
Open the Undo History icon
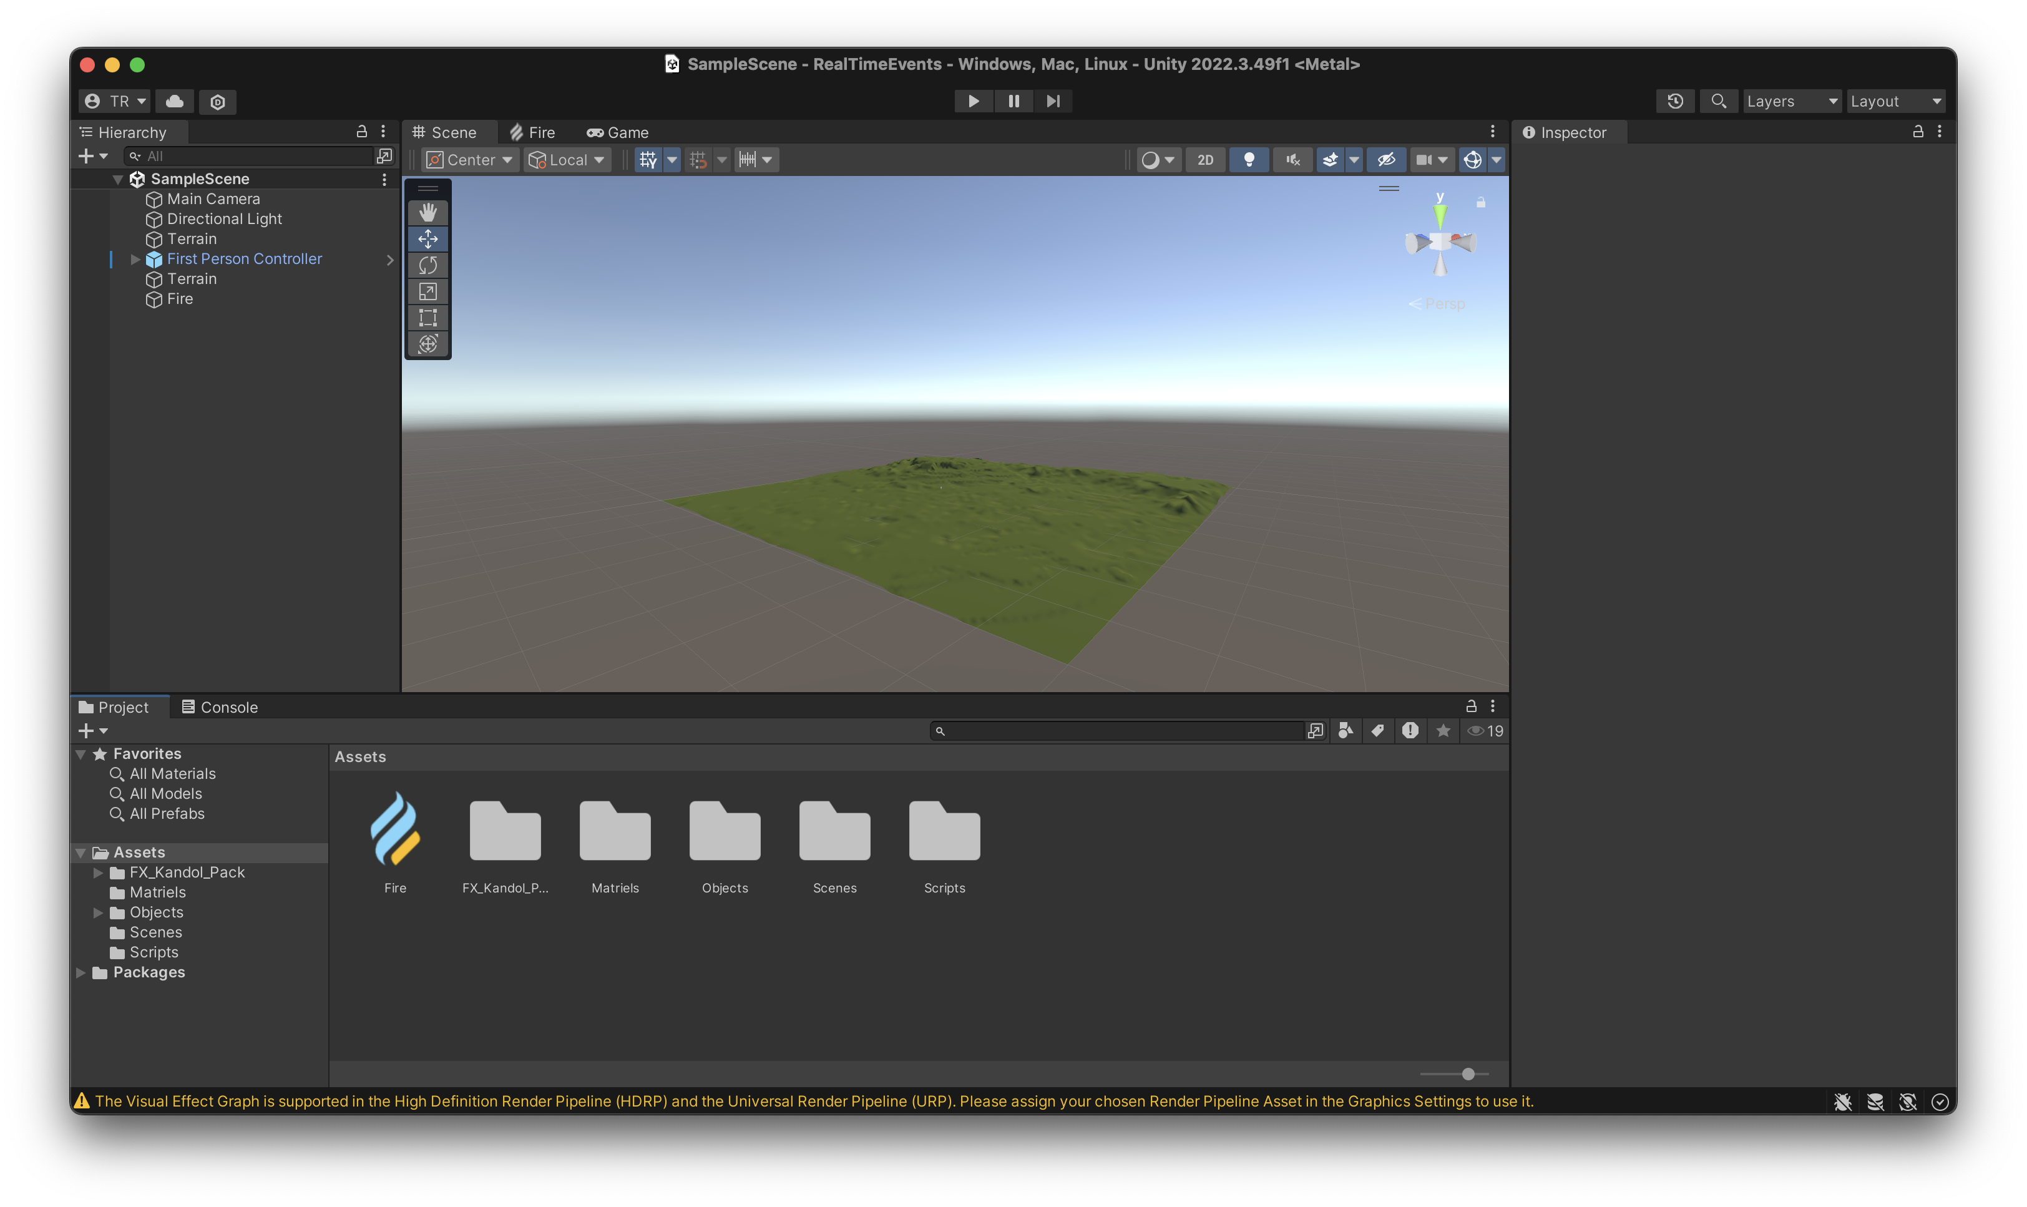[x=1675, y=101]
